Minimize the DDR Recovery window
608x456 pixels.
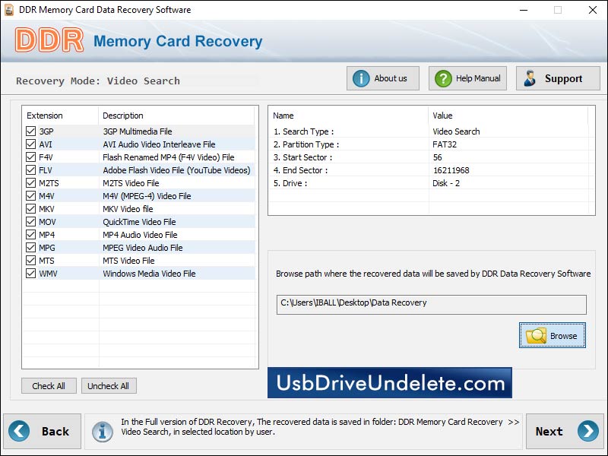pyautogui.click(x=524, y=10)
